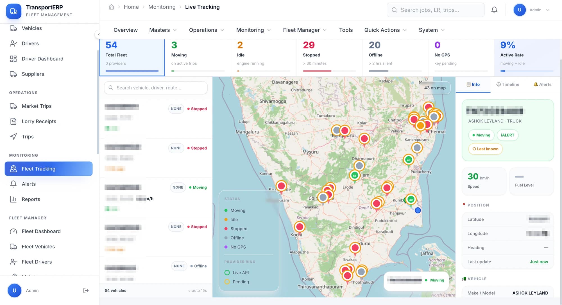The image size is (562, 305).
Task: Click the Home breadcrumb link
Action: click(131, 7)
